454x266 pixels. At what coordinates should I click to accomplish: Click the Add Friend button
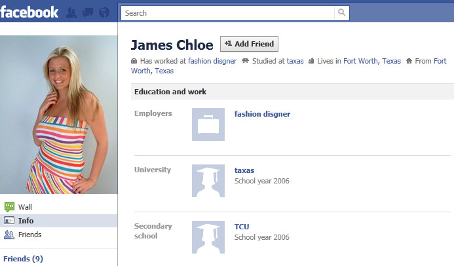pos(249,44)
